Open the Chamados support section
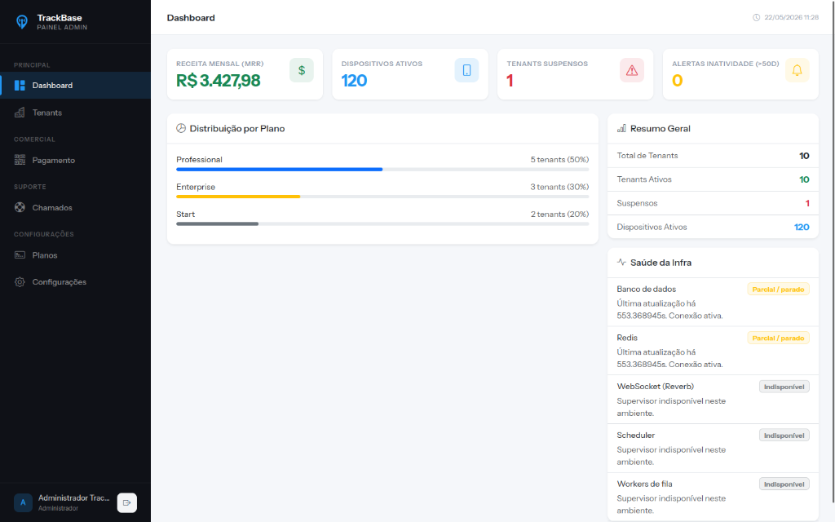Screen dimensions: 835x522 [x=76, y=208]
